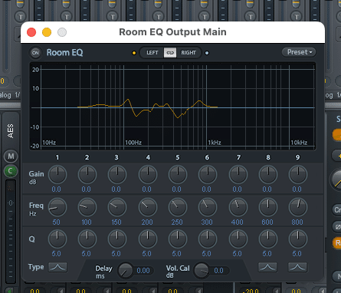Click band 9 frequency value 800
Viewport: 341px width, 293px height.
click(x=297, y=222)
